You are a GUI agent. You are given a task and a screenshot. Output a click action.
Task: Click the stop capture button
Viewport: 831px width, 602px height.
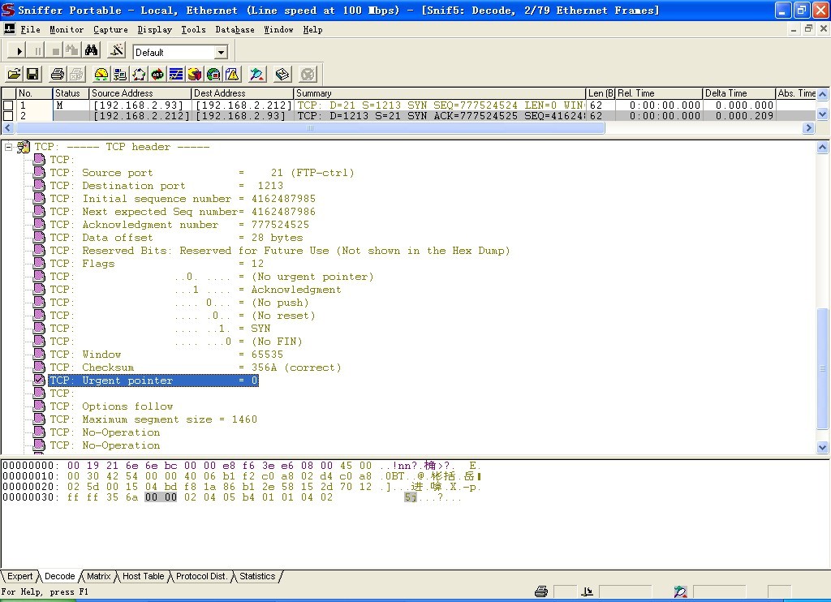tap(55, 51)
